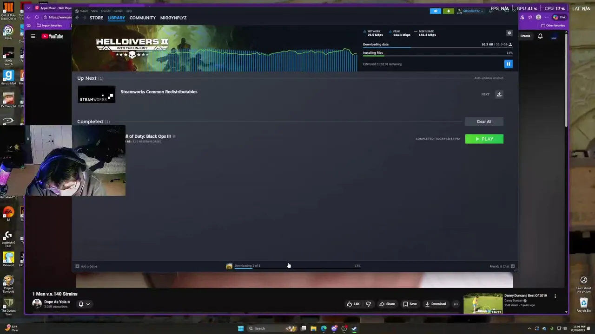595x334 pixels.
Task: Open Steam download settings gear
Action: [x=509, y=33]
